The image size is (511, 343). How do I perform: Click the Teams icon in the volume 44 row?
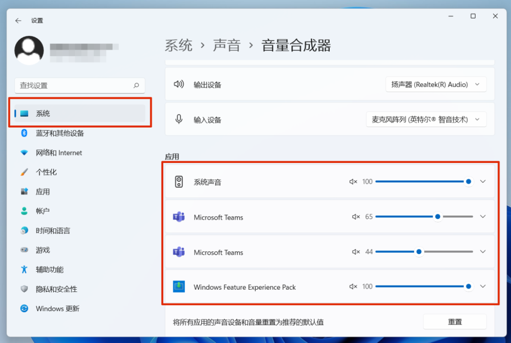click(178, 252)
